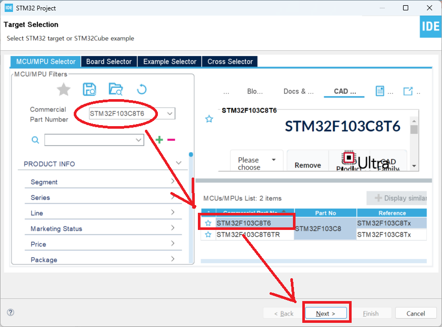
Task: Open the Docs & ... tab
Action: (299, 91)
